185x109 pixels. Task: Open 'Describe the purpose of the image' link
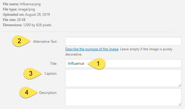point(92,49)
